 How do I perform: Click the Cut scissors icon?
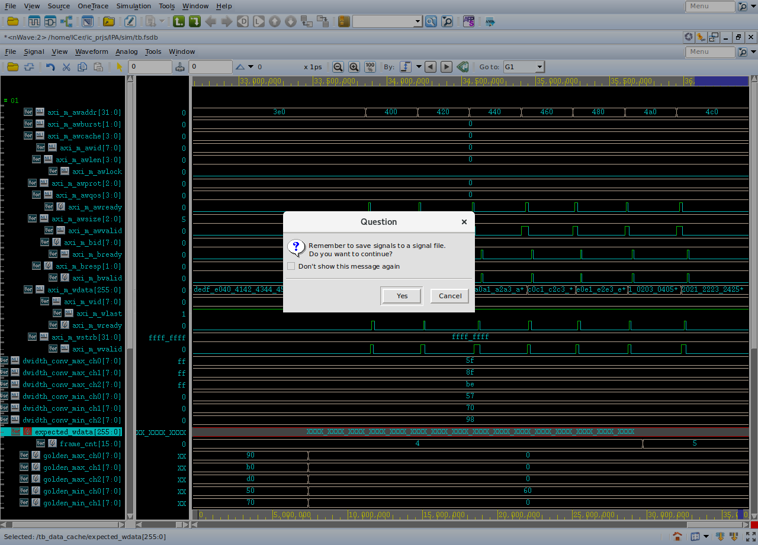[x=66, y=67]
